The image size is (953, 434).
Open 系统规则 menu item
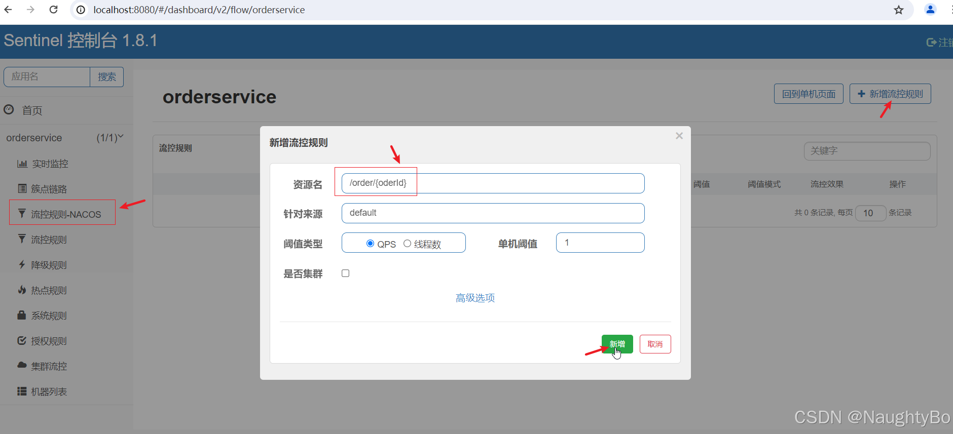(49, 315)
